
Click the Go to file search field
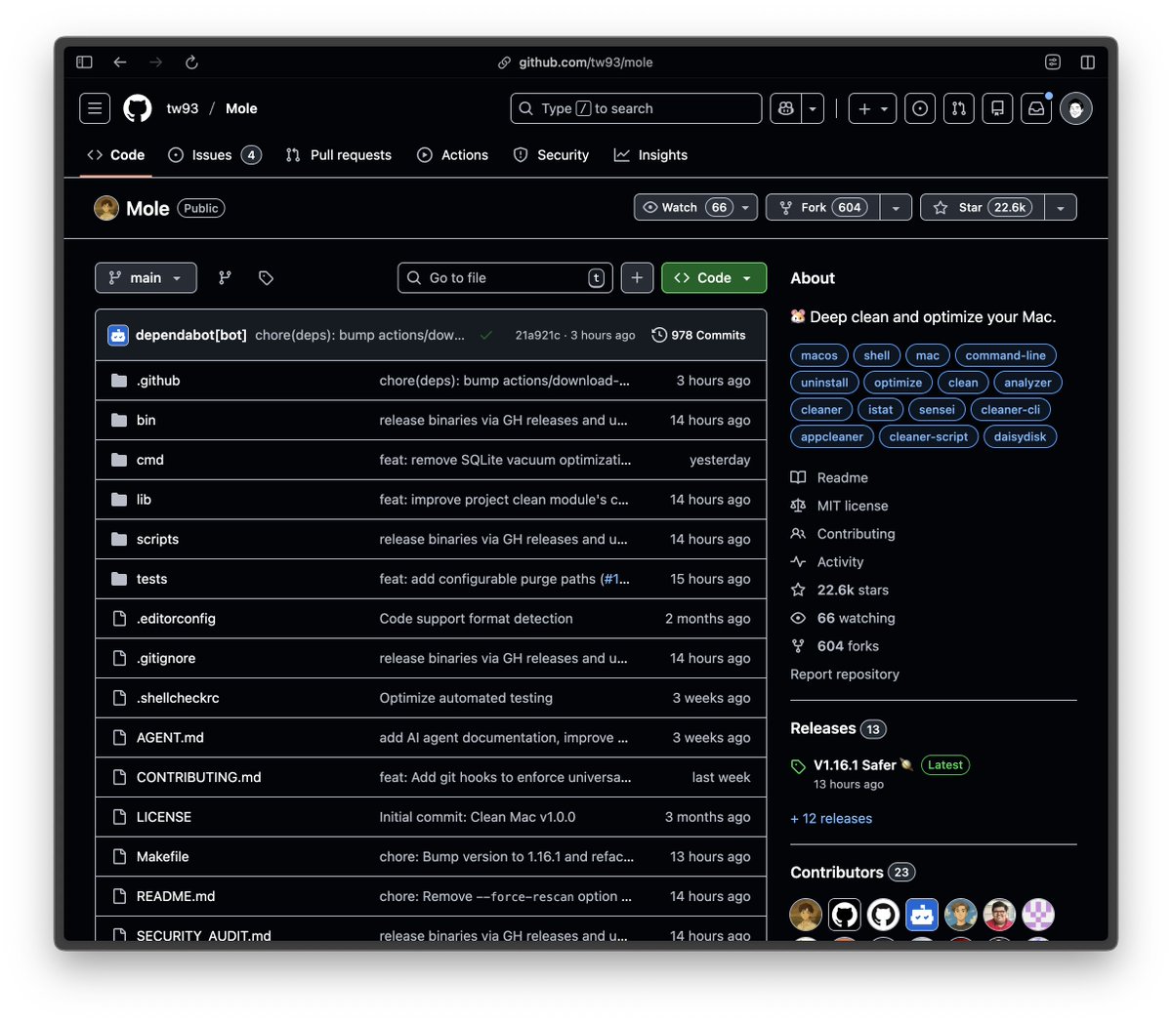pos(506,278)
